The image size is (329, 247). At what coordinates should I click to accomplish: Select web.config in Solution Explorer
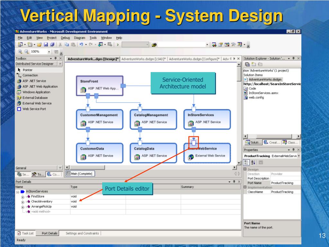tap(256, 97)
